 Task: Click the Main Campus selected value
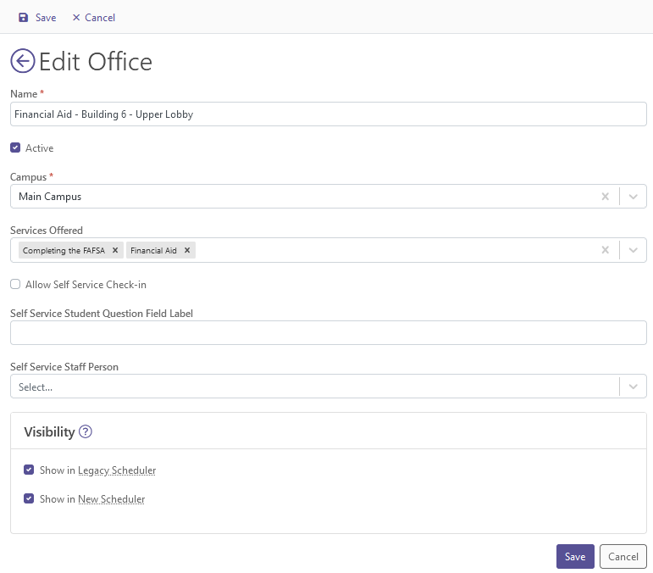click(x=50, y=197)
